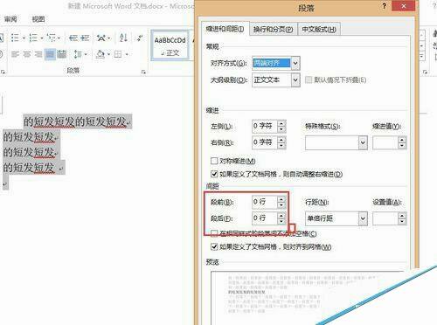Open the 视图 ribbon tab
The width and height of the screenshot is (437, 325).
[x=38, y=19]
